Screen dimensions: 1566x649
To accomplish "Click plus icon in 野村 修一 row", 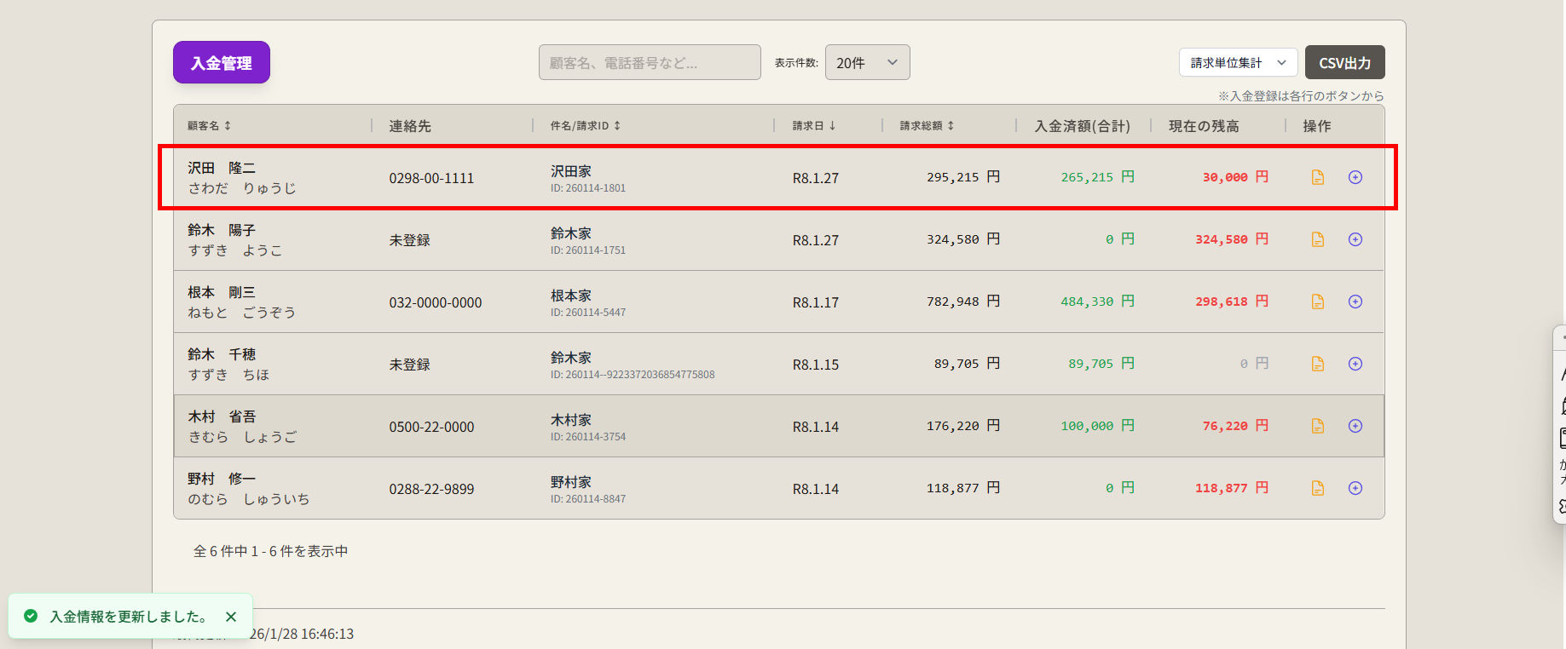I will (1355, 488).
